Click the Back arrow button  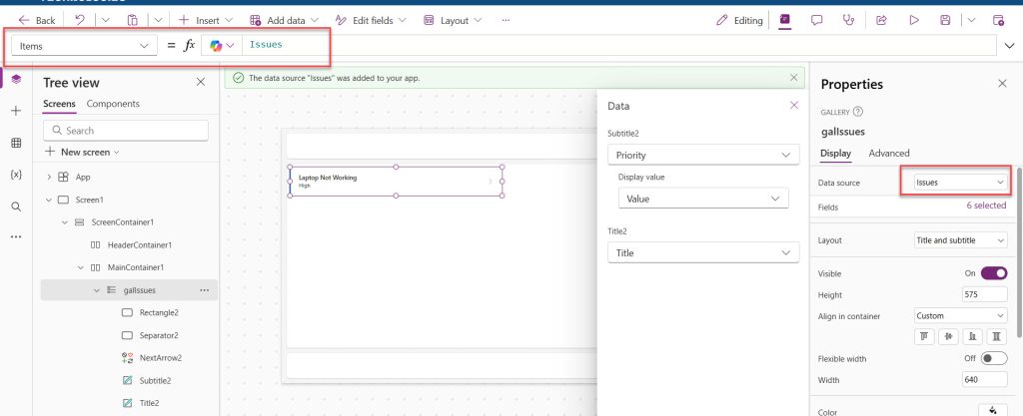pos(37,20)
